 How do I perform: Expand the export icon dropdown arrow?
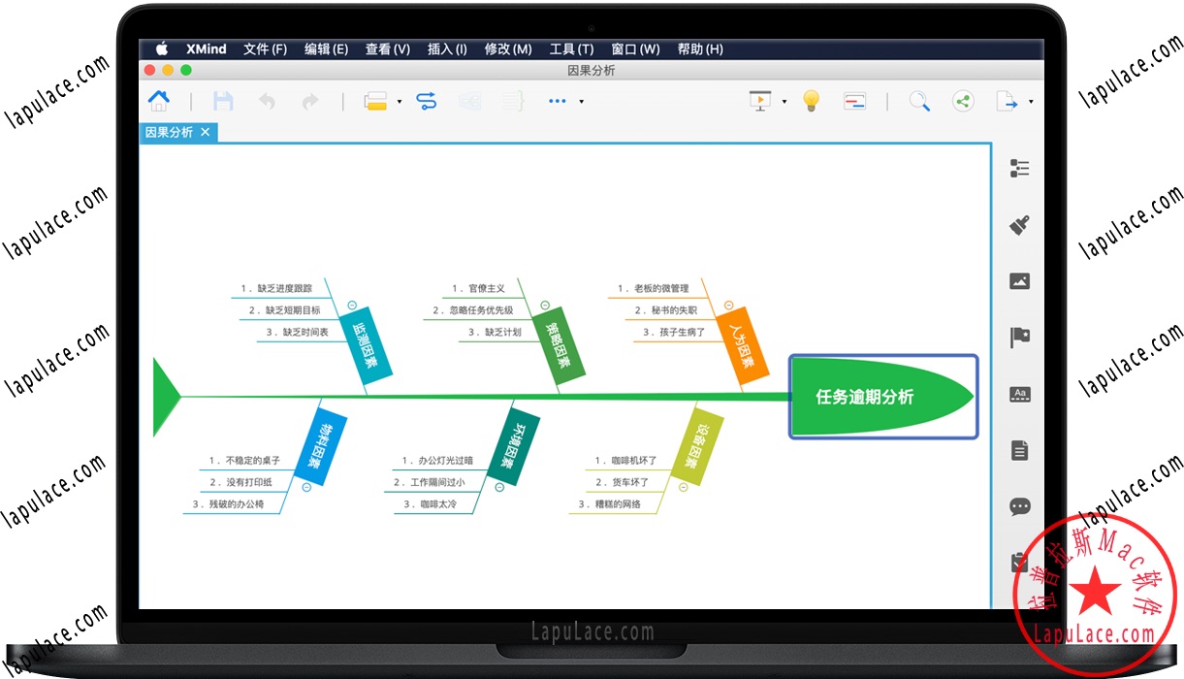(x=1031, y=101)
